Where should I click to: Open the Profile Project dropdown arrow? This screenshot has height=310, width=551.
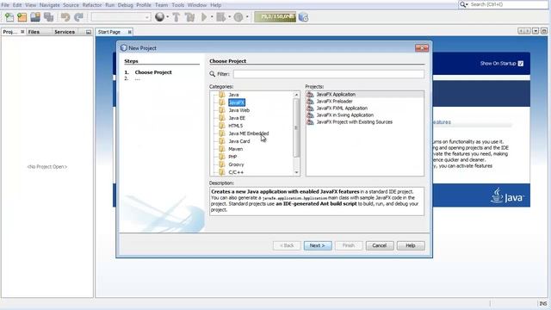click(x=247, y=17)
